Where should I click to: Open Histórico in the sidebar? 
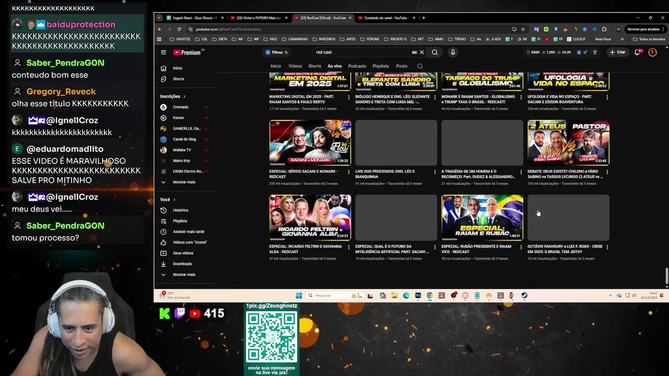coord(180,210)
